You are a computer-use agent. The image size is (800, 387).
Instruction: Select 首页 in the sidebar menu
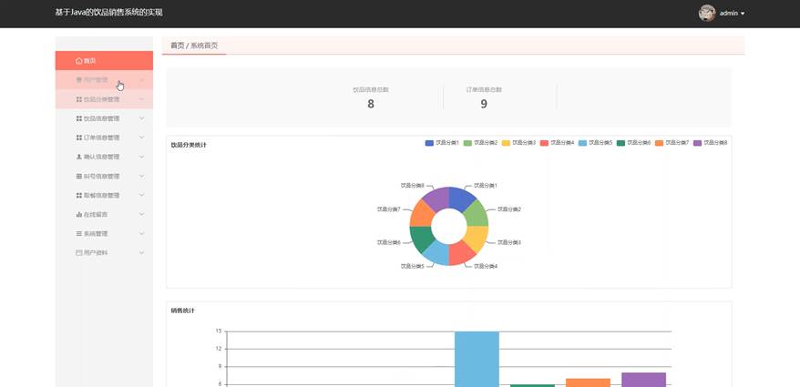(x=104, y=61)
